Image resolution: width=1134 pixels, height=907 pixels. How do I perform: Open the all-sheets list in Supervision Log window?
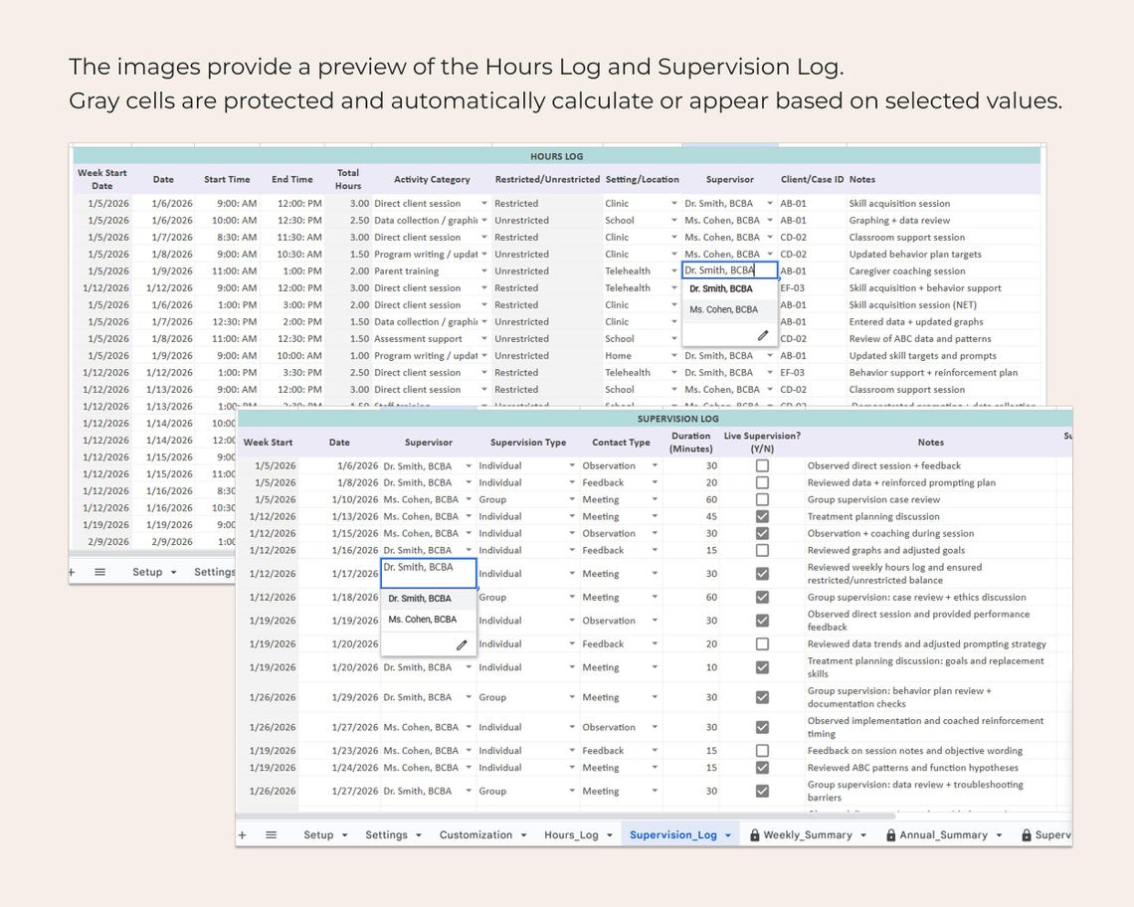pos(272,834)
